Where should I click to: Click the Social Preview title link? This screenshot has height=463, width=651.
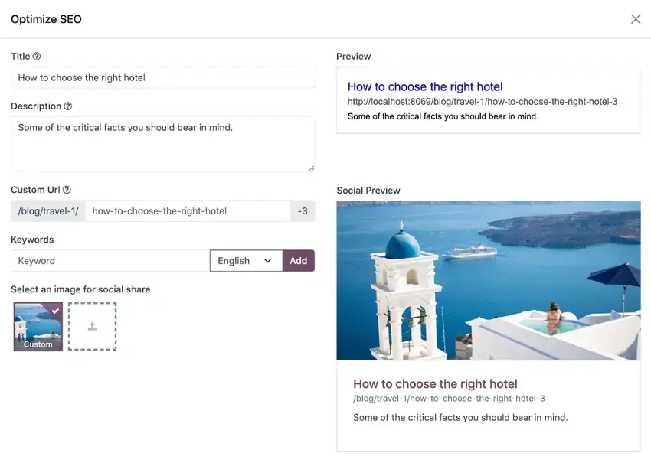pos(435,383)
